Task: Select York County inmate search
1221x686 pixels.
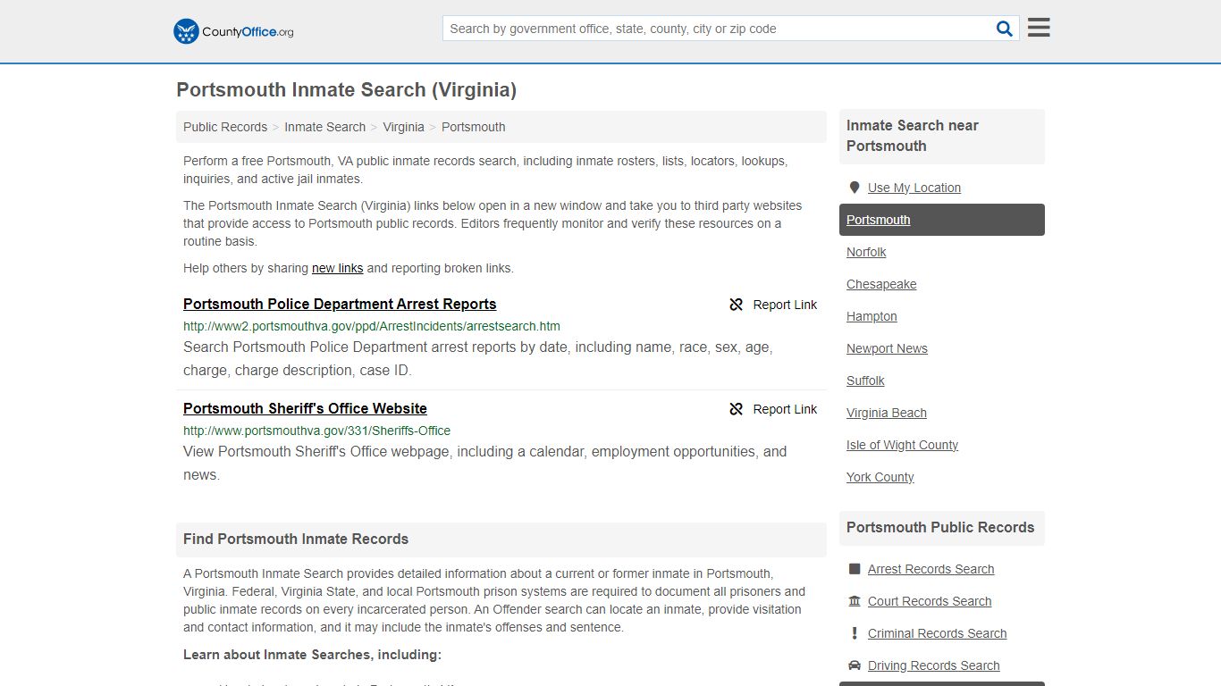Action: pos(880,477)
